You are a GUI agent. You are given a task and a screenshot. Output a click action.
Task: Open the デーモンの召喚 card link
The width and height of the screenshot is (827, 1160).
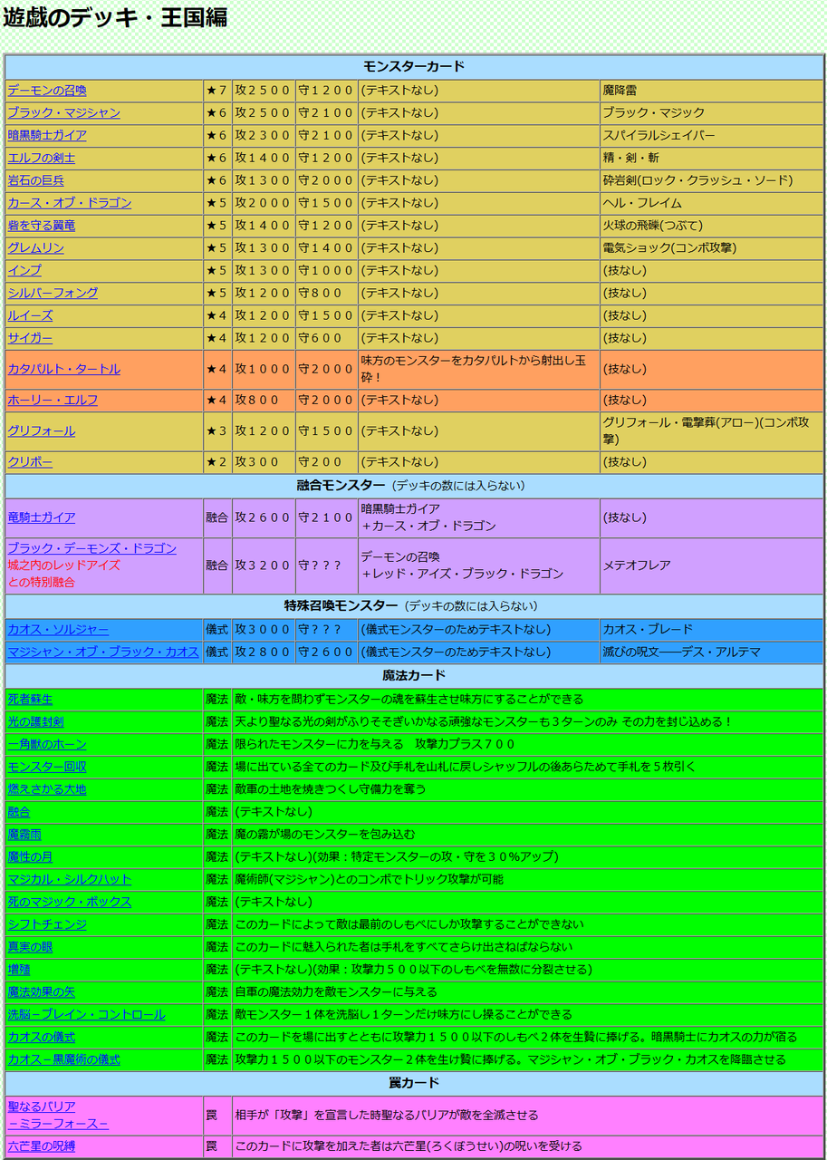tap(47, 91)
